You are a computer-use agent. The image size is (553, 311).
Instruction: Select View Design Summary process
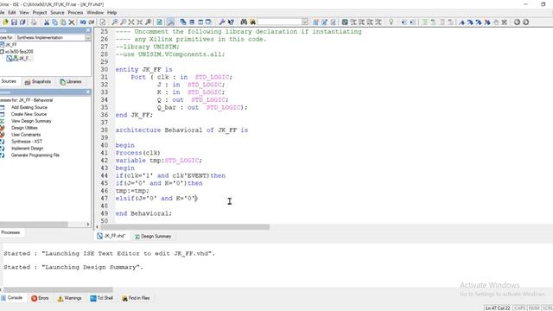click(31, 121)
